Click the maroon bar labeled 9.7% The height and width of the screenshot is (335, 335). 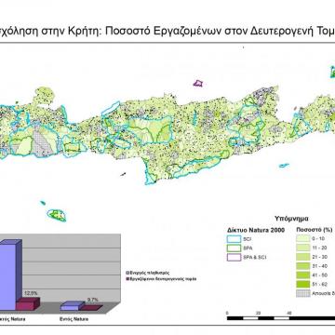[91, 308]
